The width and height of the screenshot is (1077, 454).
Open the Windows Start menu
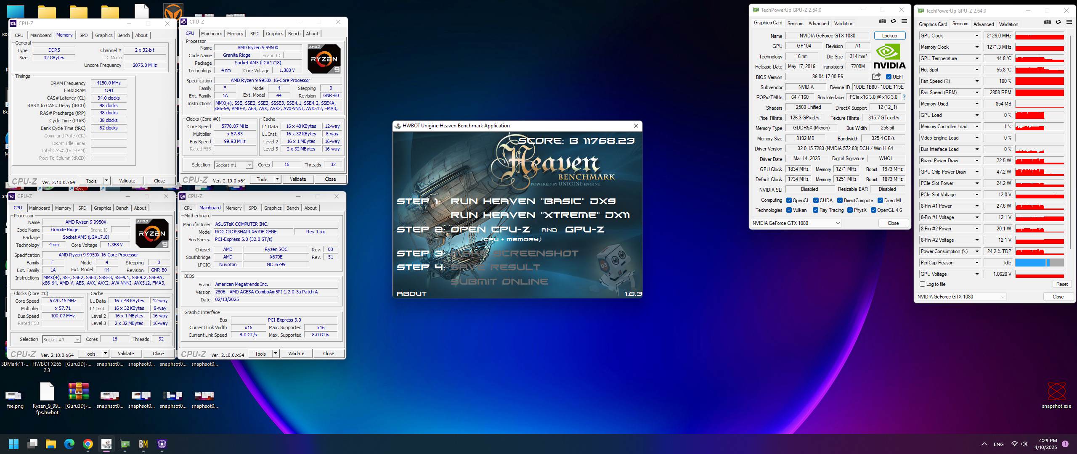tap(13, 444)
